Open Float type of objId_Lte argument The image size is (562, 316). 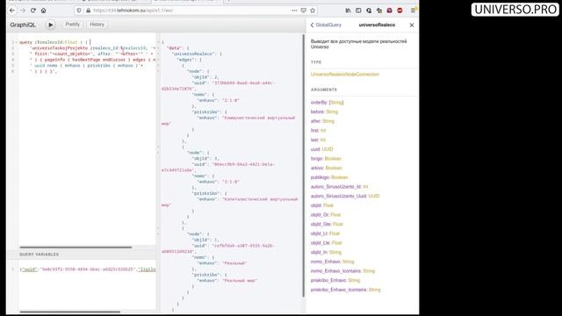pyautogui.click(x=336, y=242)
